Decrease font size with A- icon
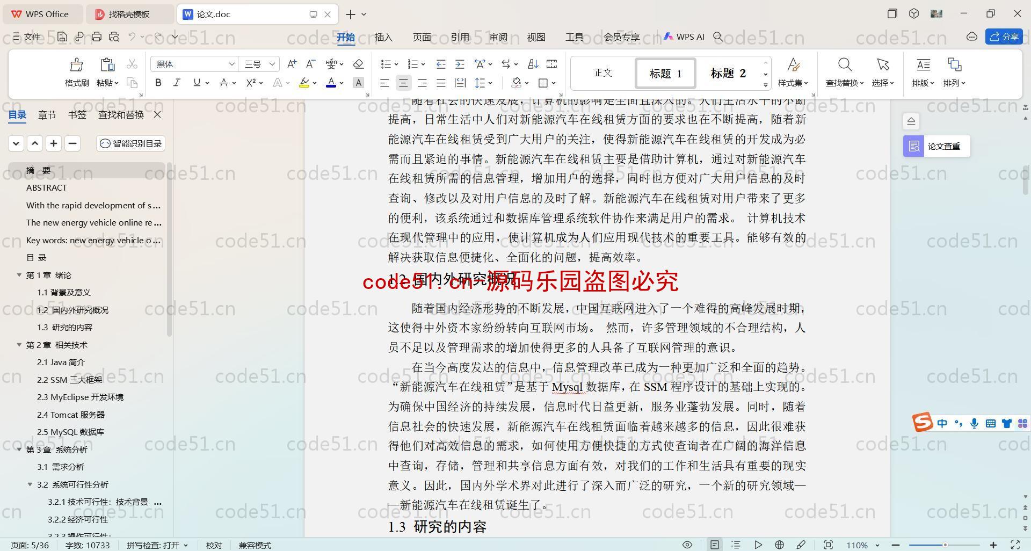Viewport: 1031px width, 551px height. point(310,64)
